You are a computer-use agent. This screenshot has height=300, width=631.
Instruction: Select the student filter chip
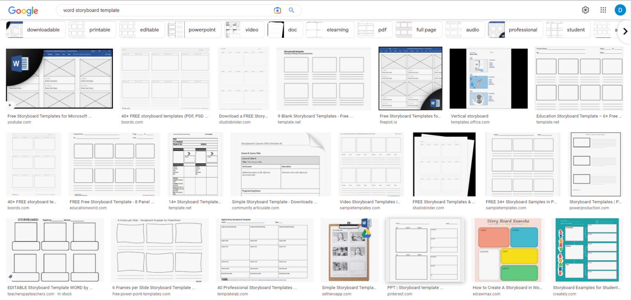coord(576,30)
